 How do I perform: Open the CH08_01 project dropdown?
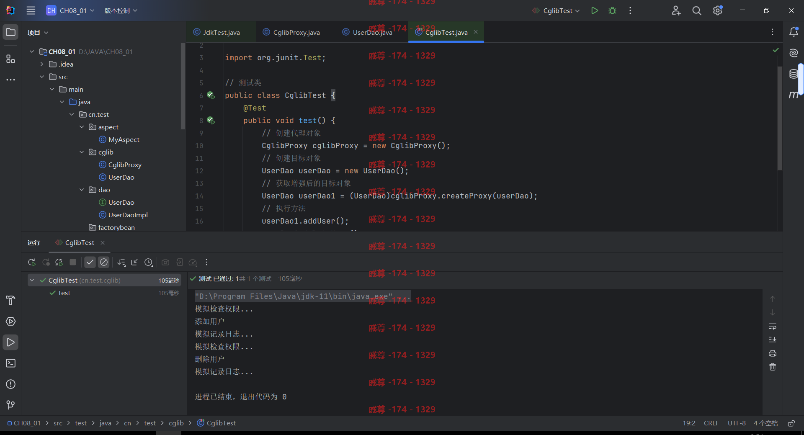tap(70, 10)
